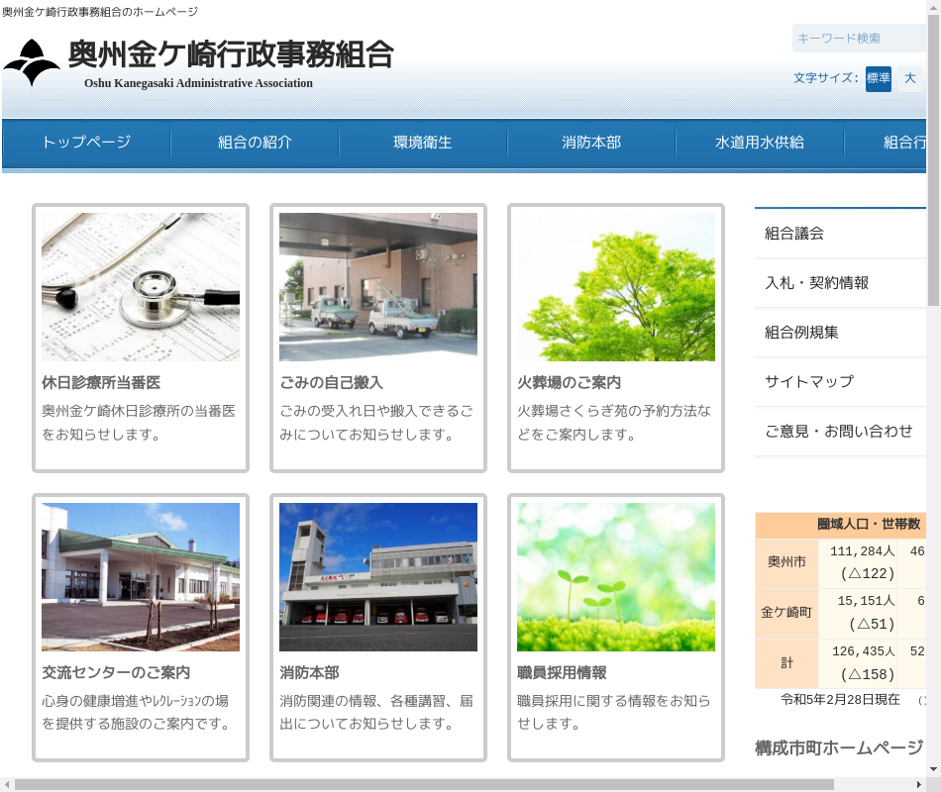Click the サイトマップ link
941x792 pixels.
[x=809, y=382]
